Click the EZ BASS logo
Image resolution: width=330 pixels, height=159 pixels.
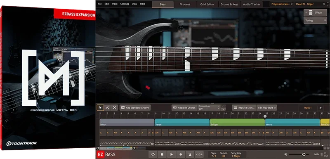click(106, 154)
